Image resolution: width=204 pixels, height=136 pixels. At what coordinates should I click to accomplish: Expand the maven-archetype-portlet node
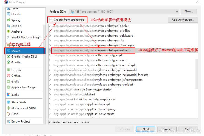[50, 26]
